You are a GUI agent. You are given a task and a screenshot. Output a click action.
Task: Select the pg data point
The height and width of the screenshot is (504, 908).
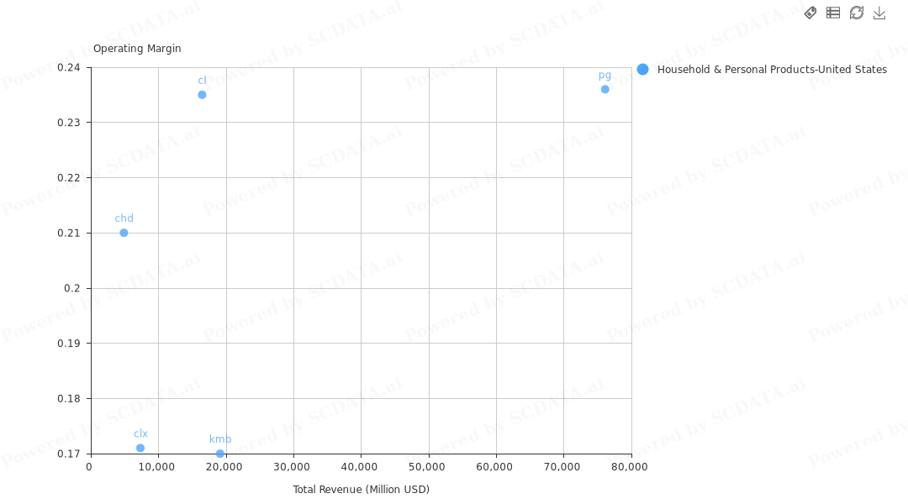605,89
